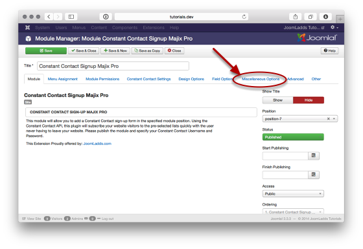The width and height of the screenshot is (363, 249).
Task: Open the Published status dropdown
Action: pyautogui.click(x=293, y=137)
